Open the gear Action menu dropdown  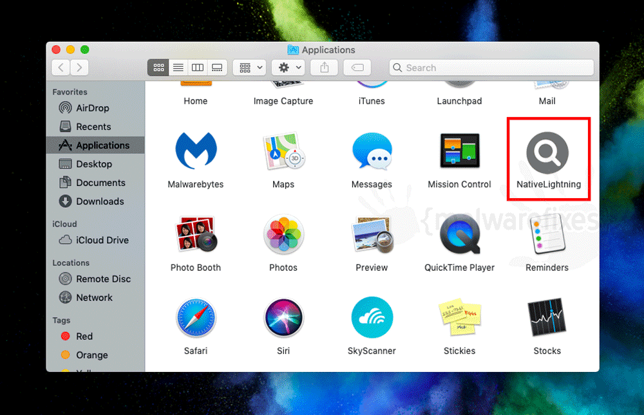(x=289, y=68)
